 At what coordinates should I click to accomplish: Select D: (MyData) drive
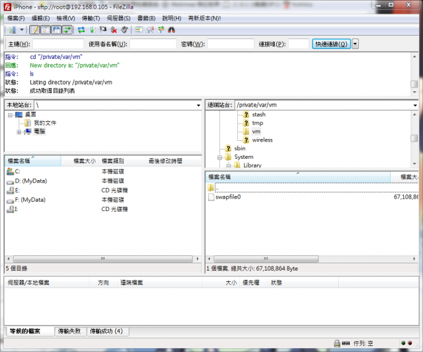(x=31, y=181)
